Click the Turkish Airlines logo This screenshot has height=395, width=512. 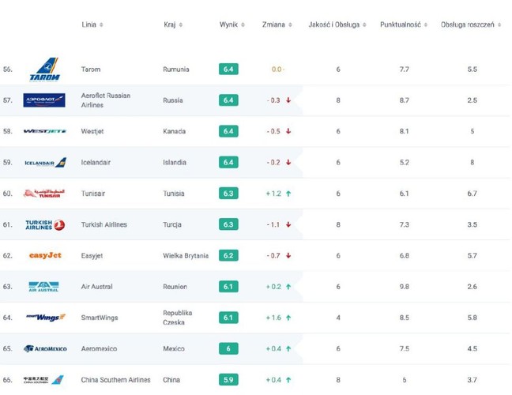[45, 224]
